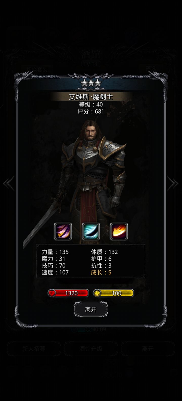Click the 离开 button in hero panel
The width and height of the screenshot is (182, 401).
(x=91, y=309)
